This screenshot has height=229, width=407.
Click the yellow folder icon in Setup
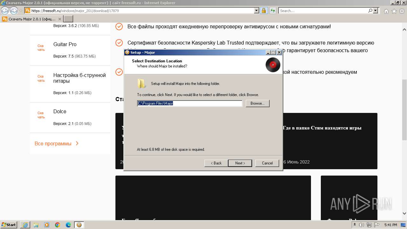pos(141,84)
